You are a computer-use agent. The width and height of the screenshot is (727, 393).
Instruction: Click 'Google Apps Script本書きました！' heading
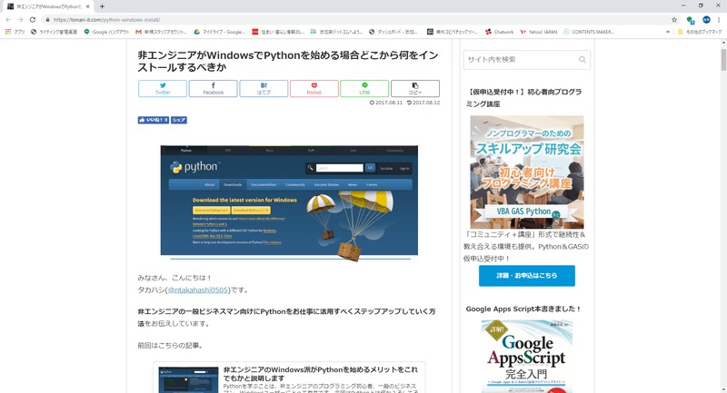pyautogui.click(x=523, y=309)
